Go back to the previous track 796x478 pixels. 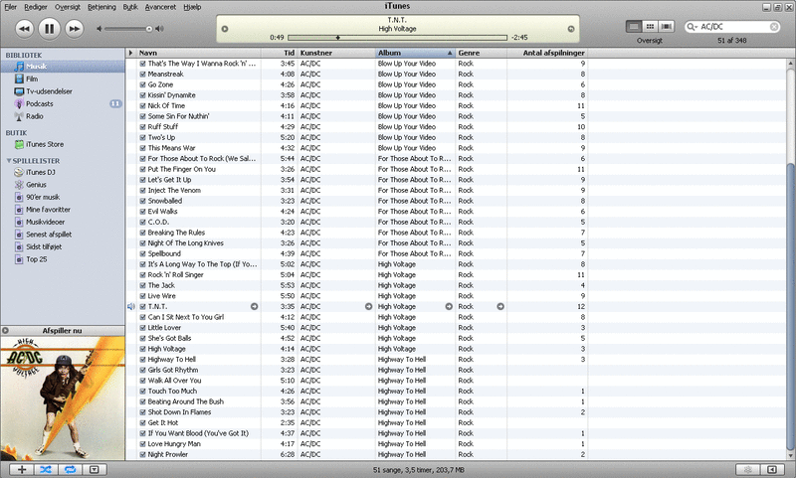pyautogui.click(x=24, y=29)
